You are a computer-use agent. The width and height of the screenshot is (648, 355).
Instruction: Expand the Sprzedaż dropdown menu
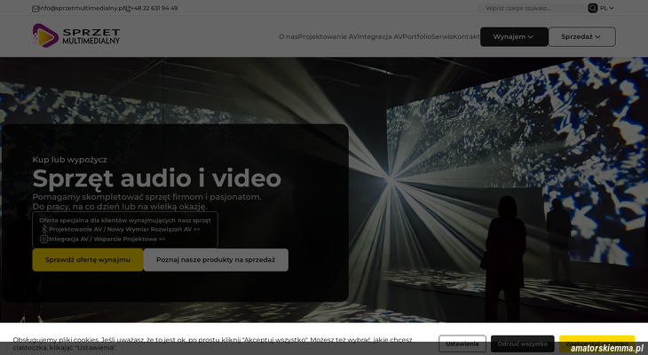[x=581, y=37]
